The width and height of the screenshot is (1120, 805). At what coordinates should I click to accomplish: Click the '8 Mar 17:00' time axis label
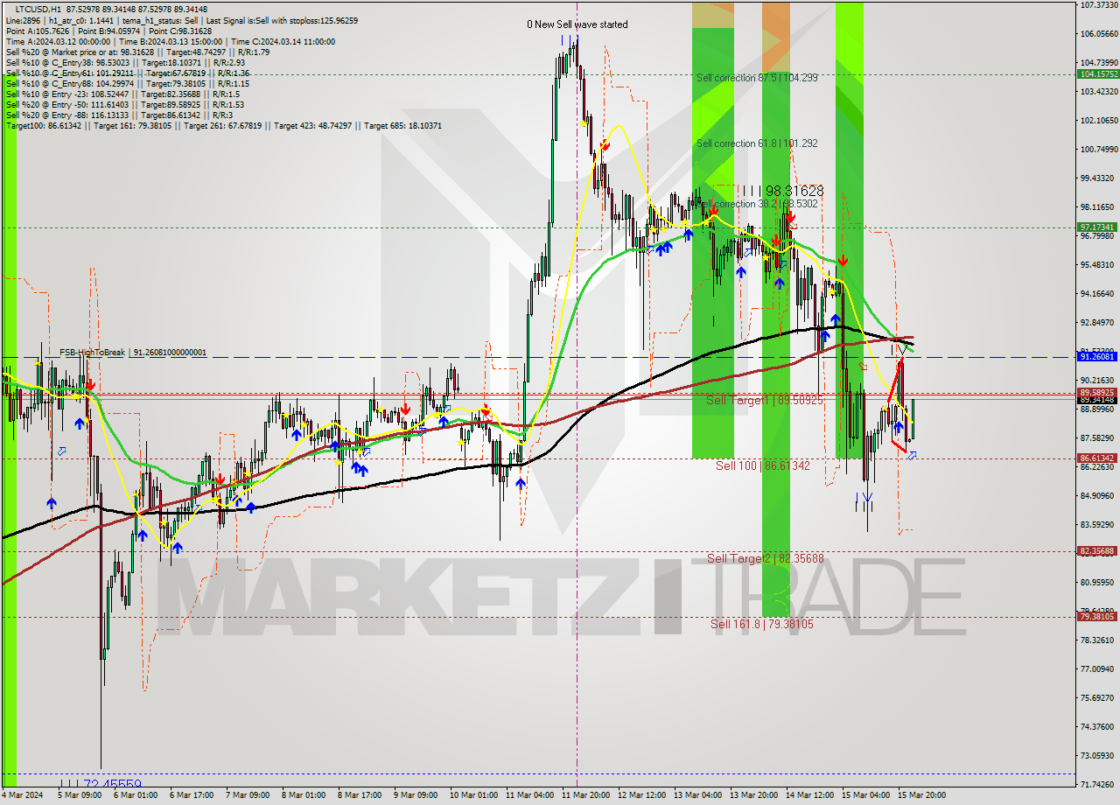tap(360, 795)
